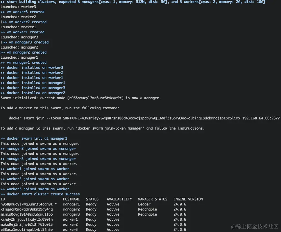This screenshot has height=232, width=281.
Task: Select the 'vm worker3 created' line
Action: pyautogui.click(x=22, y=12)
